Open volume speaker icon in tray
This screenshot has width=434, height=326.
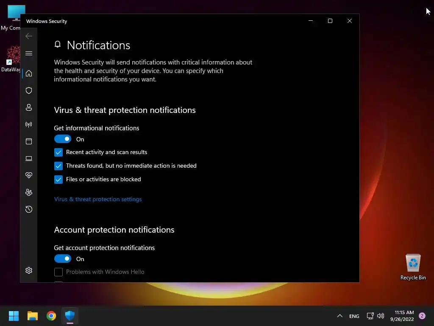click(x=381, y=316)
